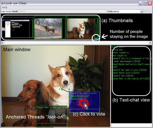Viewport: 153px width, 128px height.
Task: Click the "Her name is Lala" chat log line
Action: (x=129, y=70)
